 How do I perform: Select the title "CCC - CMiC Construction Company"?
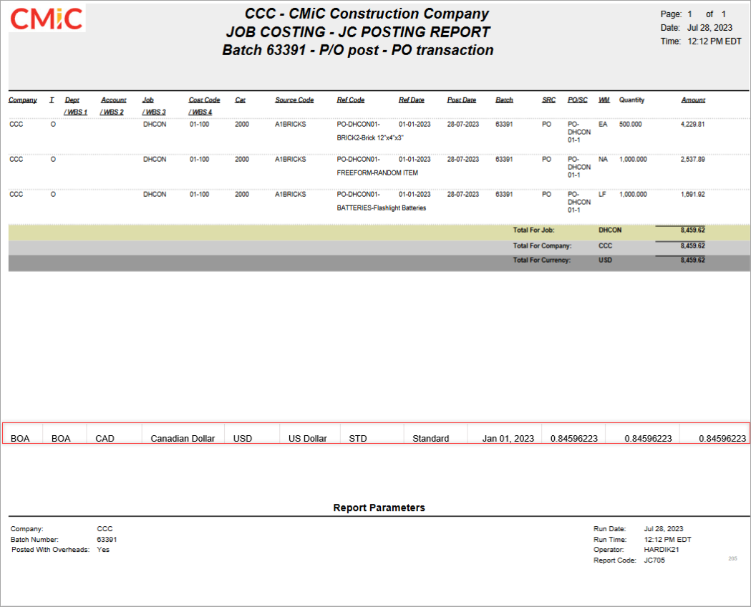(367, 14)
